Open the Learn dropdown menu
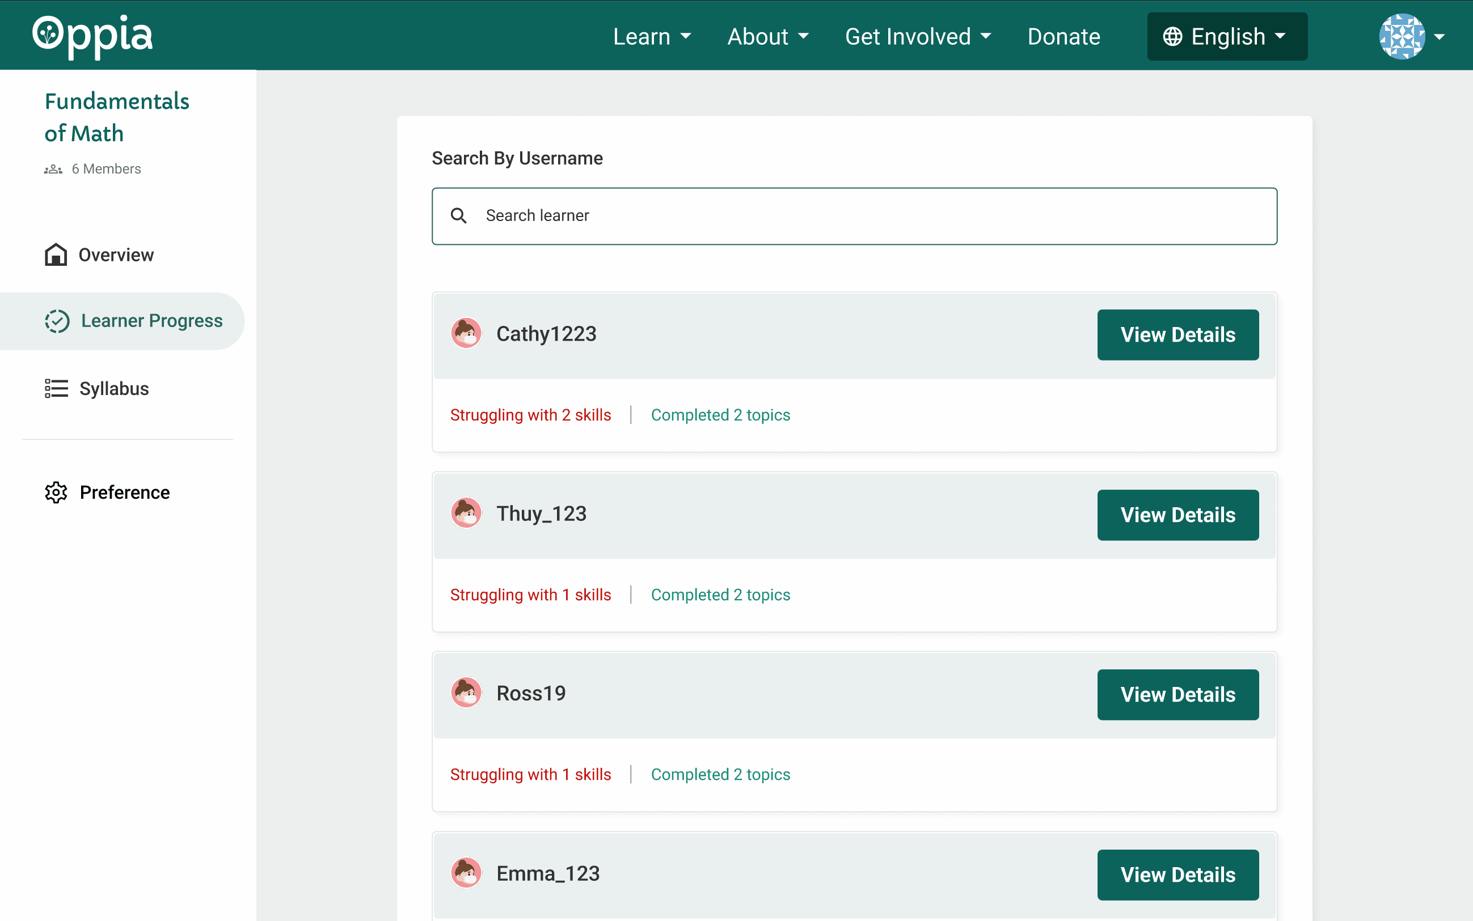The height and width of the screenshot is (921, 1473). point(652,36)
